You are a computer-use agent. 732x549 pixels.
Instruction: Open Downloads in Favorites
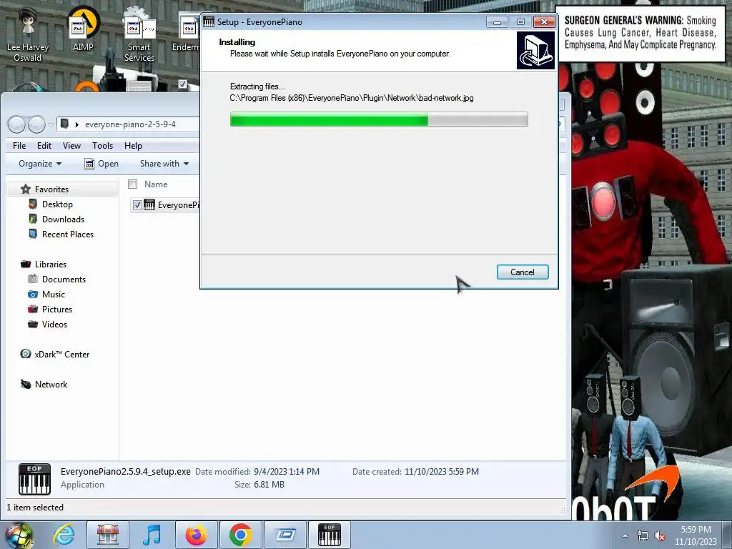[63, 219]
